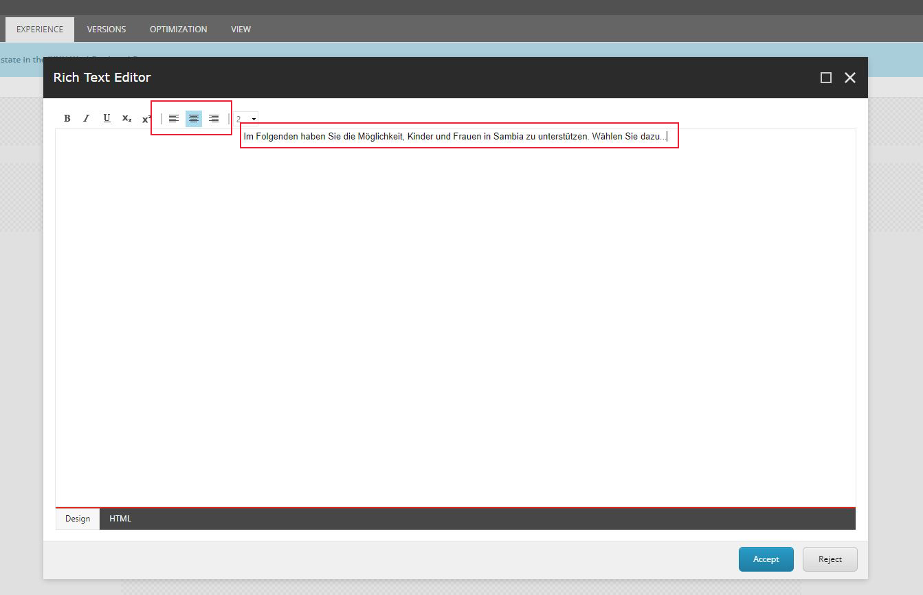Open the font size dropdown

(x=246, y=119)
